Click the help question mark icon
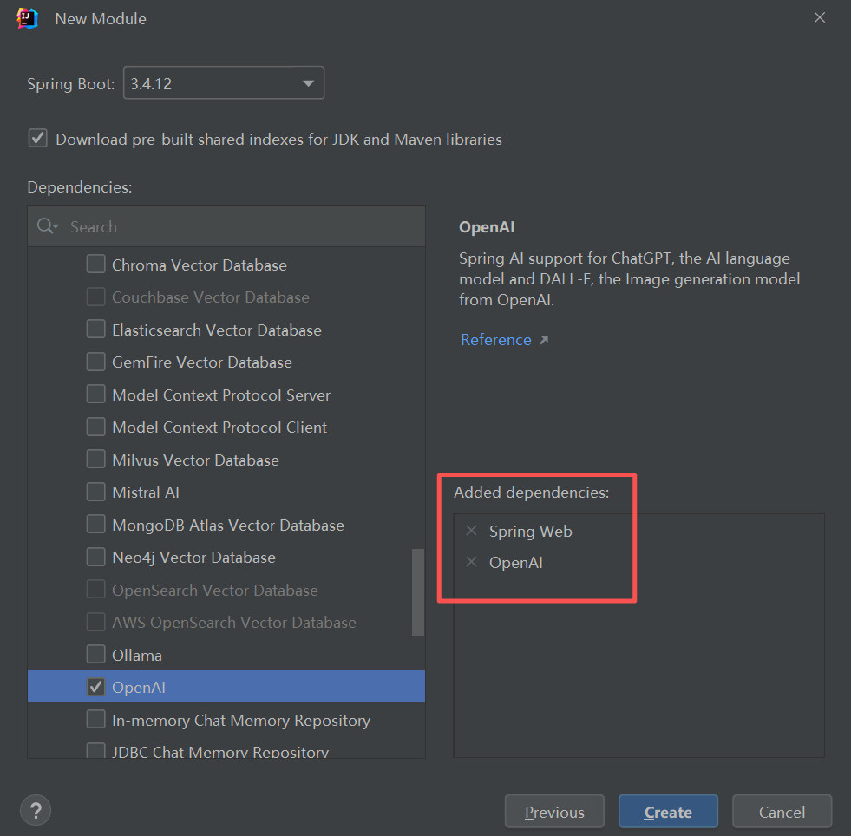 tap(35, 811)
